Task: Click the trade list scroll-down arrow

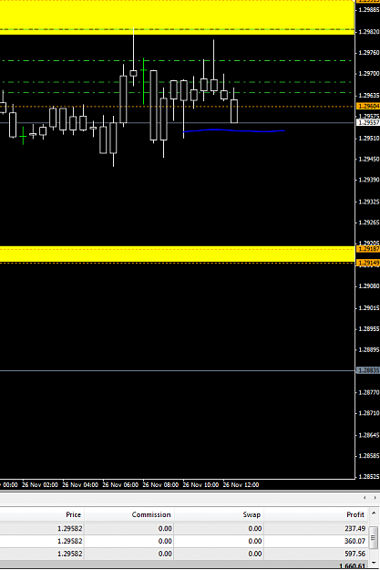Action: [374, 563]
